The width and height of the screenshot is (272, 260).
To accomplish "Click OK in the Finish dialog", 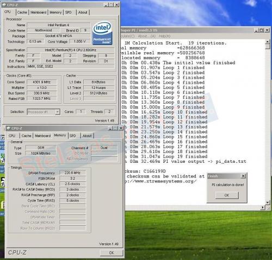I will click(227, 195).
